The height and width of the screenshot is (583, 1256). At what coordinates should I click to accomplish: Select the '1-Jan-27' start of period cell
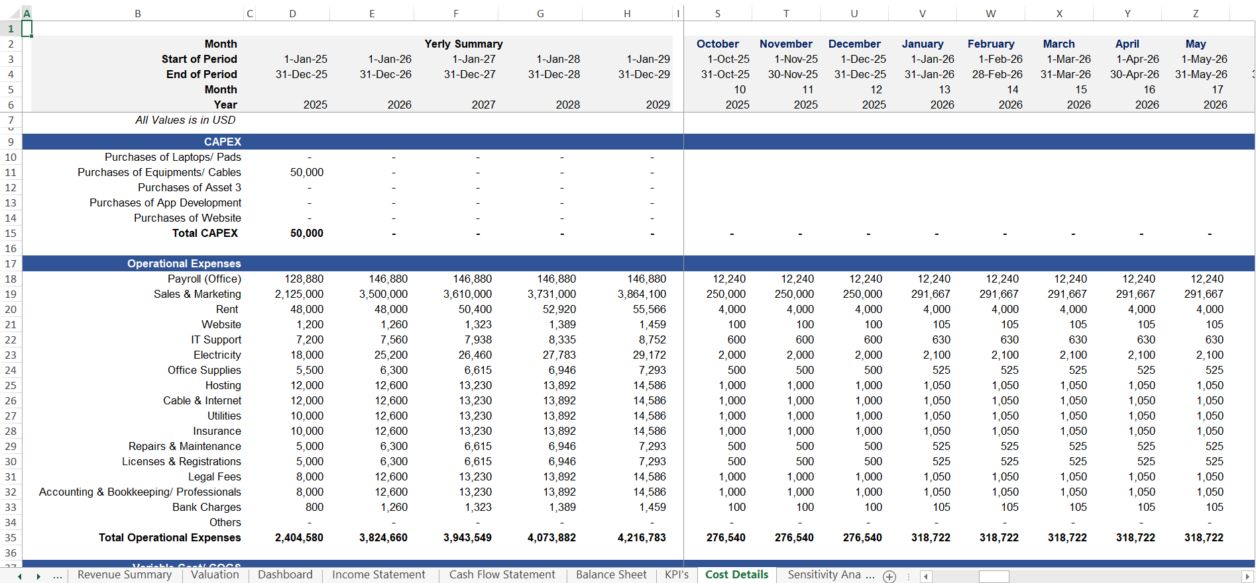(x=474, y=59)
